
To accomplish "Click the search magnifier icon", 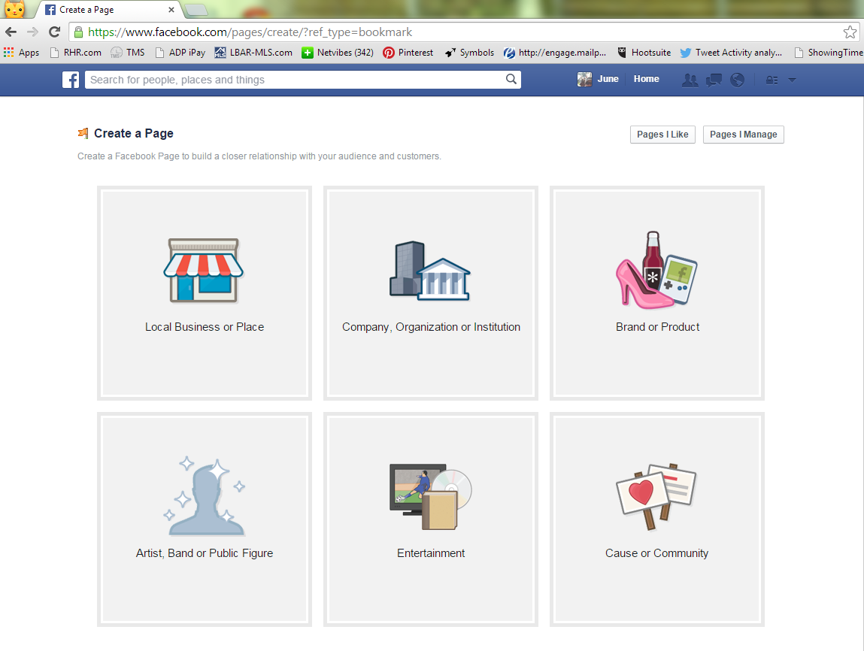I will 511,80.
